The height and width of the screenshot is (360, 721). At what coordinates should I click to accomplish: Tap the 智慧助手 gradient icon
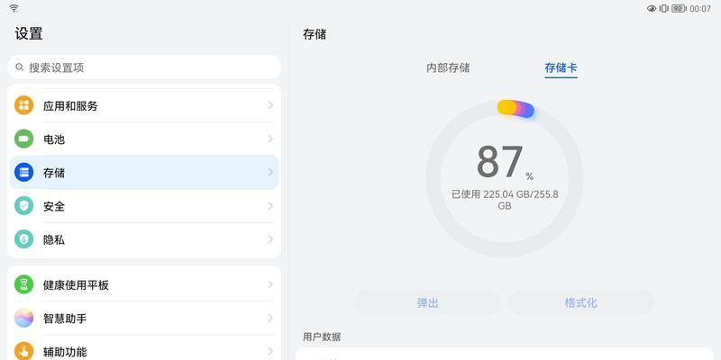(x=24, y=318)
